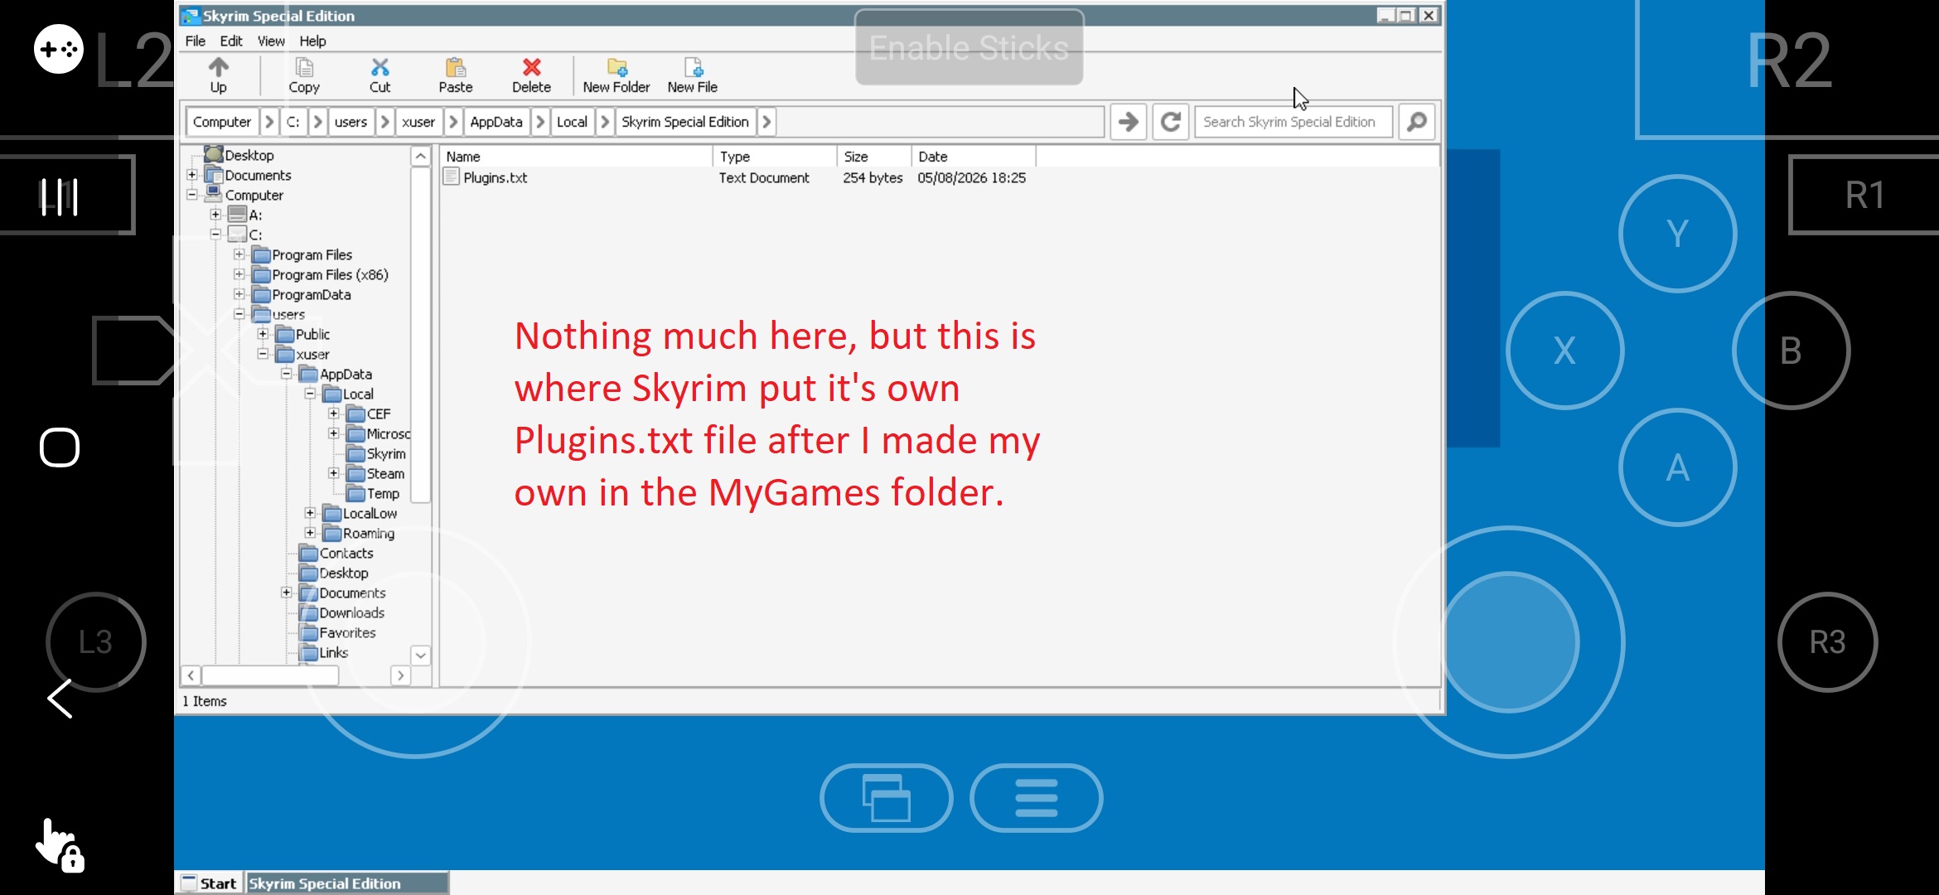Click the red Delete icon
This screenshot has width=1939, height=895.
tap(531, 67)
